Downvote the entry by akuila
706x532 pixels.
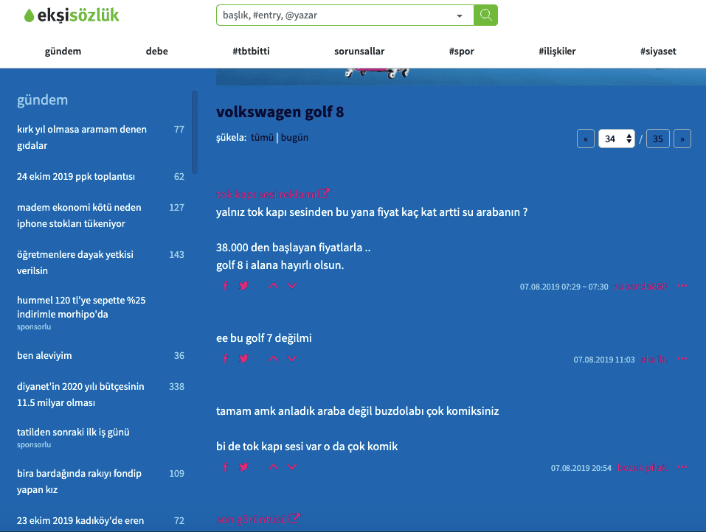pos(292,359)
